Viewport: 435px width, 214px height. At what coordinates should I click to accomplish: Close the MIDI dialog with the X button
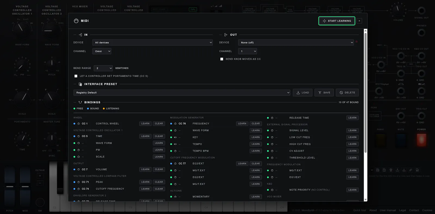tap(359, 21)
